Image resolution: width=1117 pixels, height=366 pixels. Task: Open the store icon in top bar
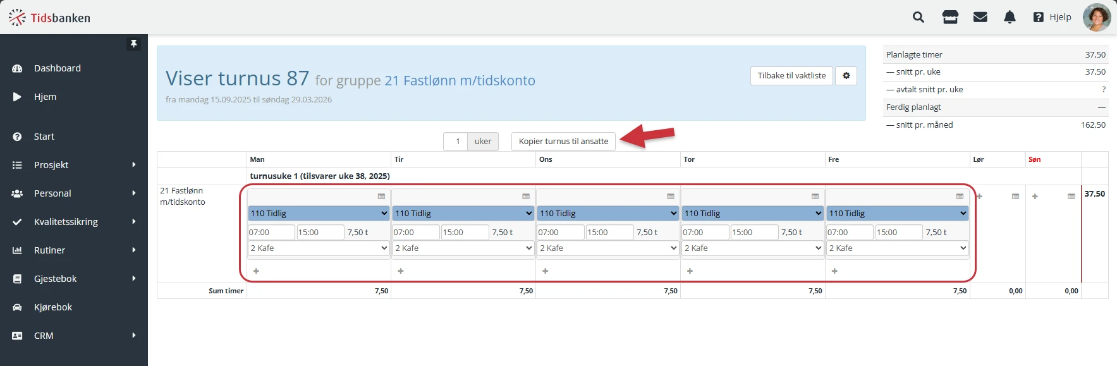(x=950, y=17)
